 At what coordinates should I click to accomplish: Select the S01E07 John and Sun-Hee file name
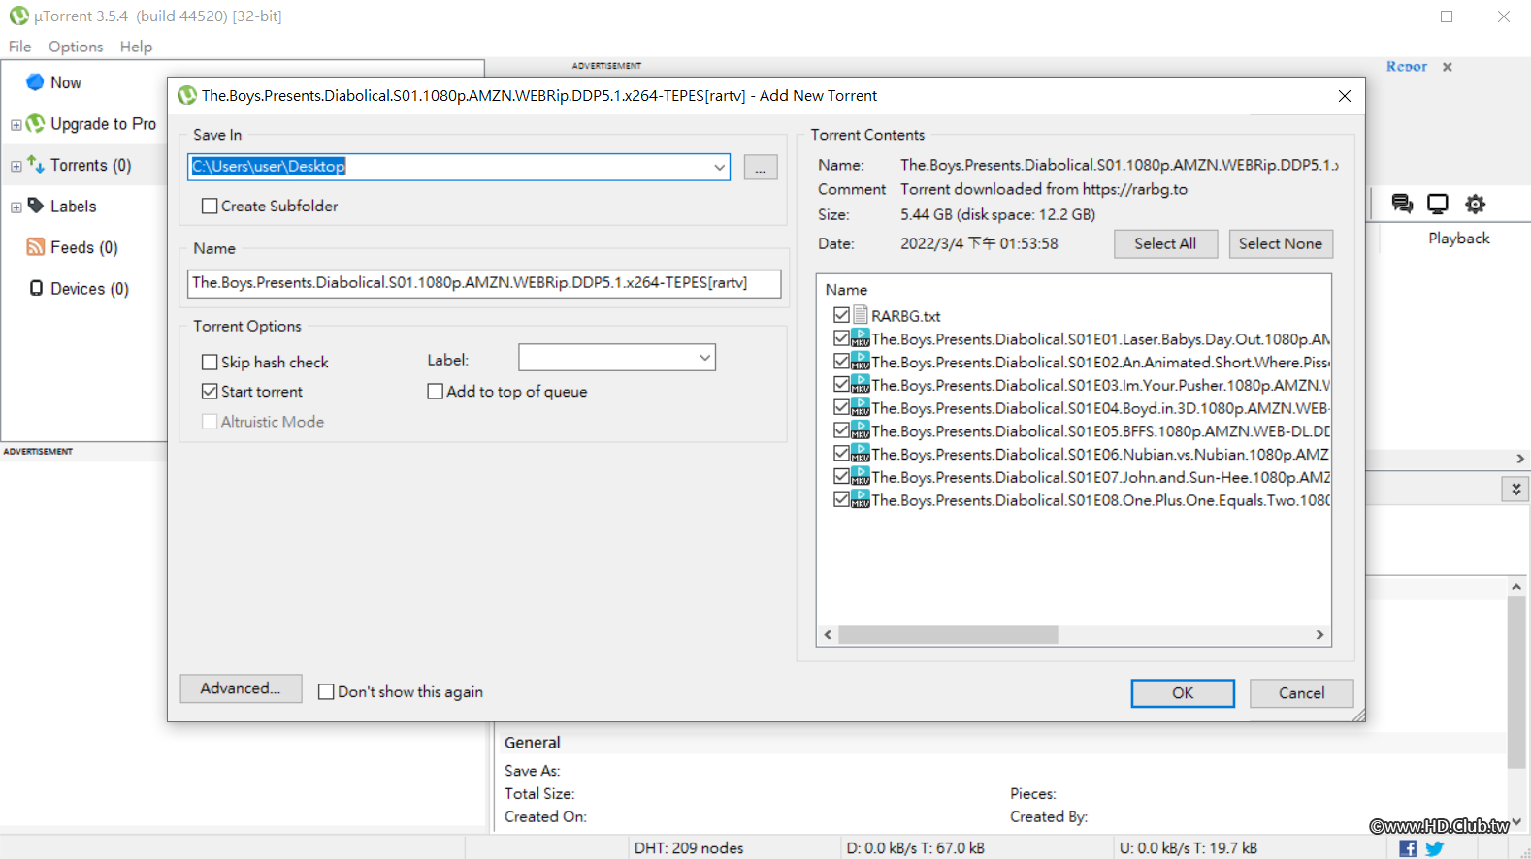tap(1100, 477)
